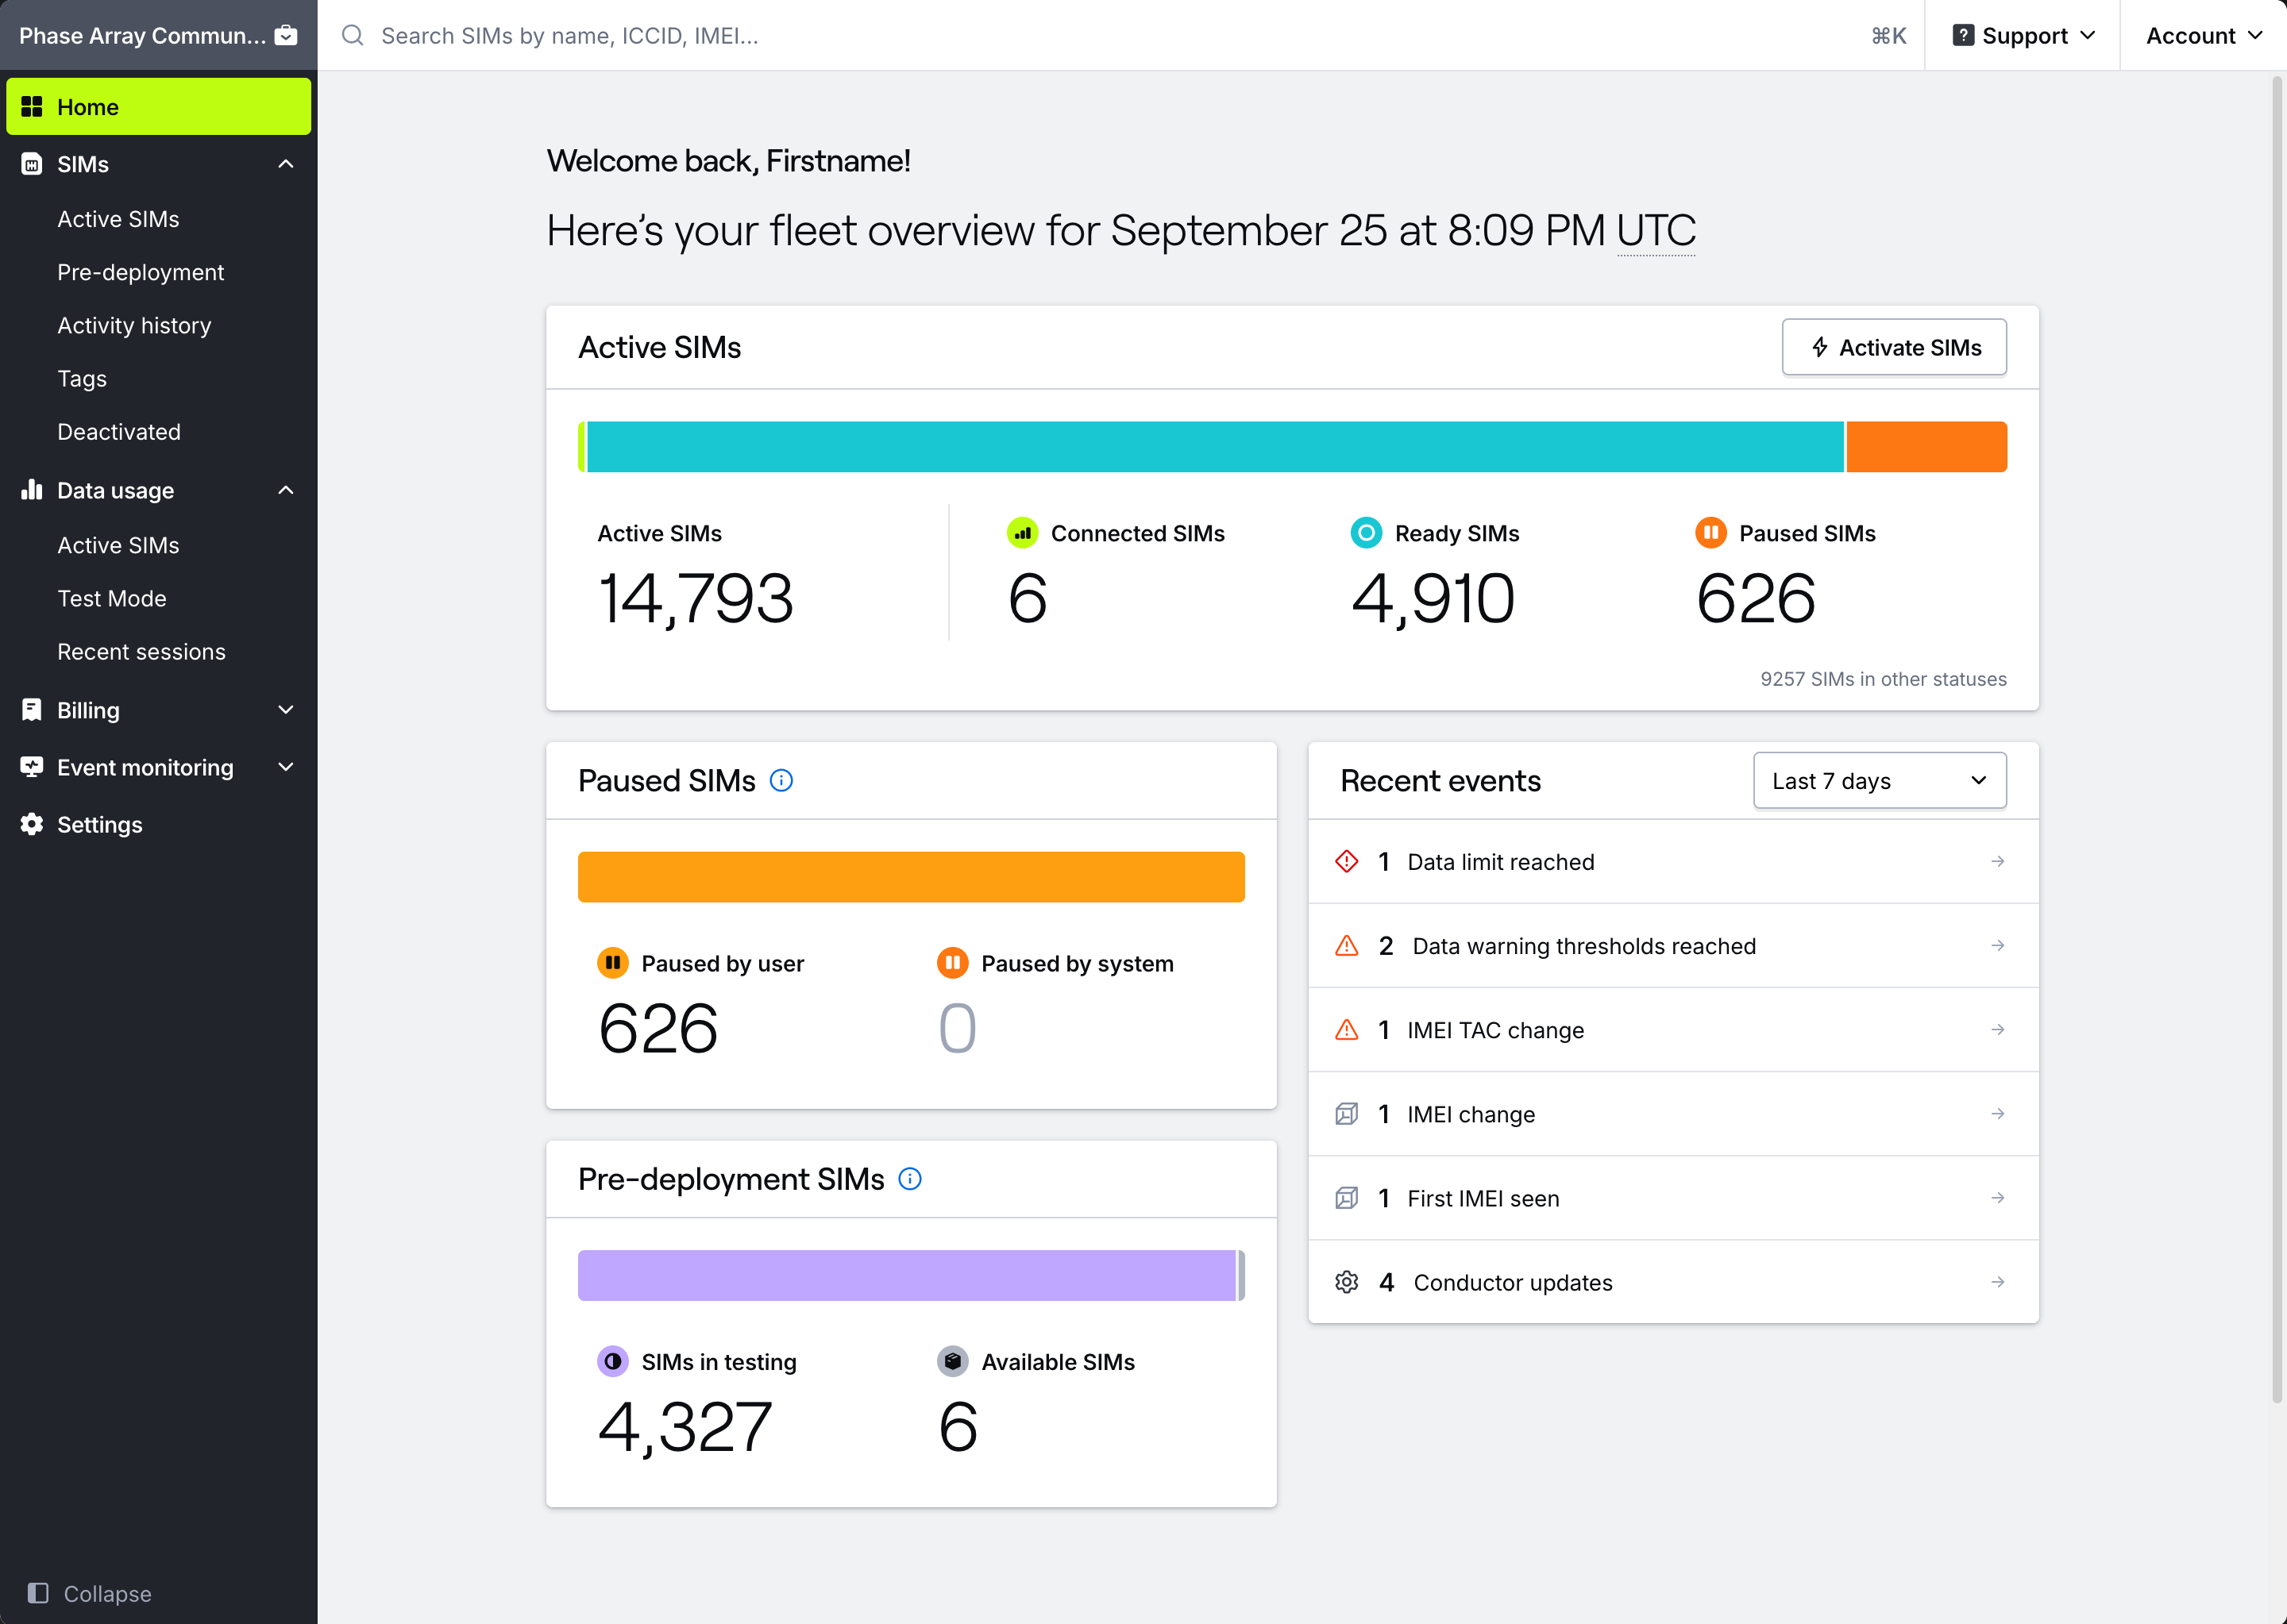Open the Support dropdown menu
2287x1624 pixels.
point(2023,36)
